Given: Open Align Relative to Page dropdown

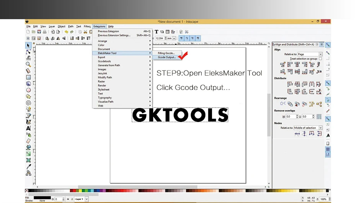Looking at the screenshot, I should tap(310, 54).
